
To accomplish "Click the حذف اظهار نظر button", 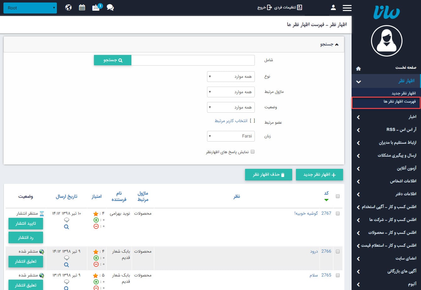I will pos(268,175).
